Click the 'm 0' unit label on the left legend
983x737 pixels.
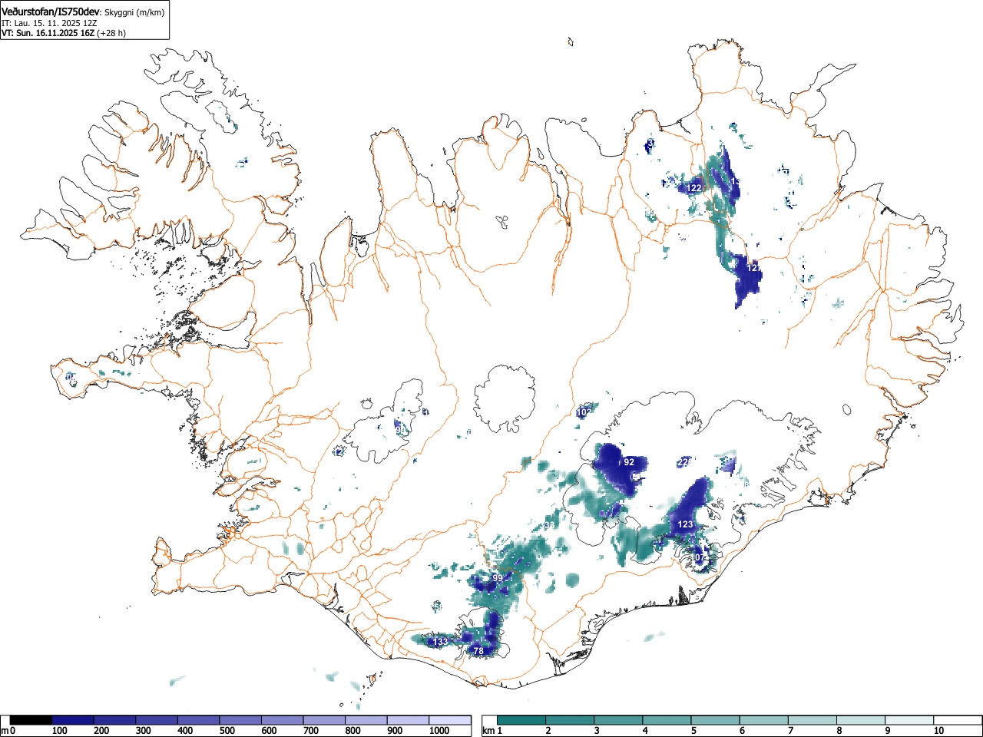(x=7, y=731)
